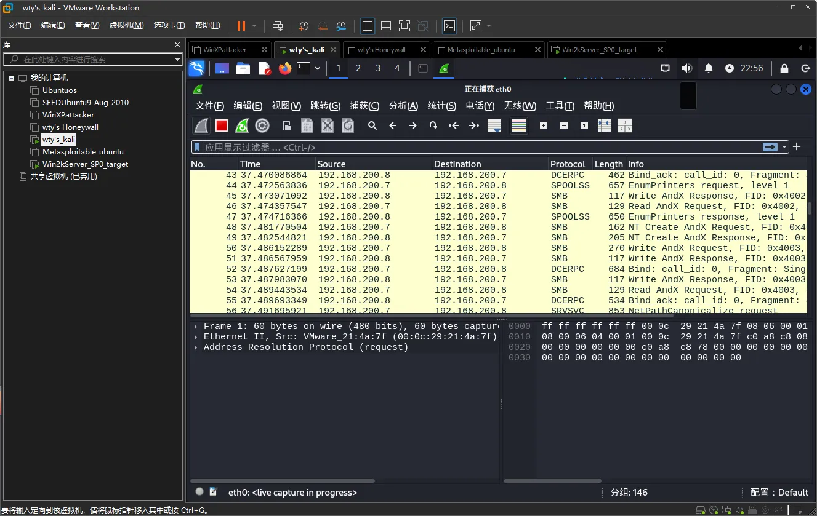The width and height of the screenshot is (817, 516).
Task: Zoom in packet text with plus icon
Action: 544,125
